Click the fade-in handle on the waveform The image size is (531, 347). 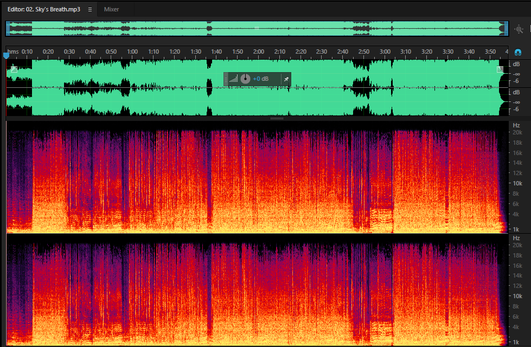click(x=14, y=69)
